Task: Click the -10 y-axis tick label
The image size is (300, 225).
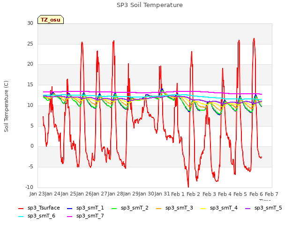Action: pyautogui.click(x=29, y=187)
